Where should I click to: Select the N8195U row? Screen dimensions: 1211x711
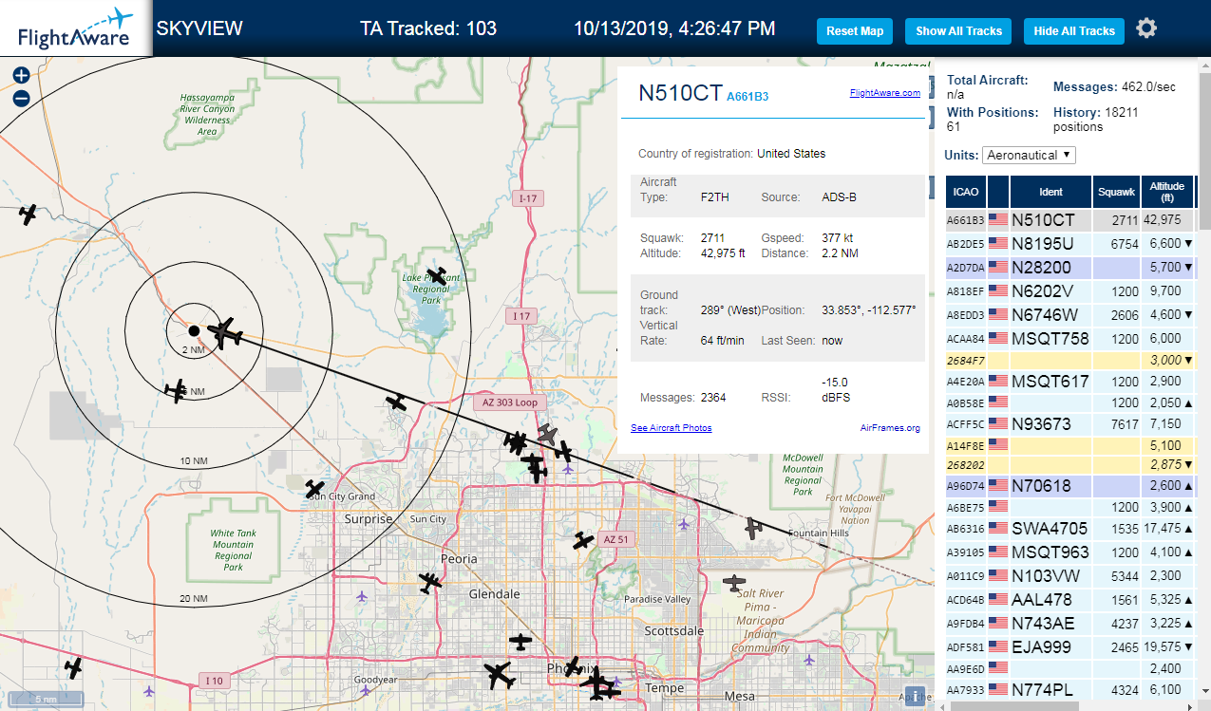point(1071,243)
